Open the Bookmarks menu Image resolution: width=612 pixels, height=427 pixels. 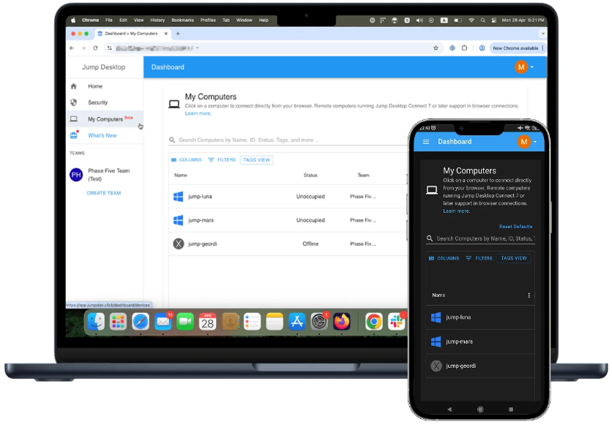pyautogui.click(x=183, y=20)
